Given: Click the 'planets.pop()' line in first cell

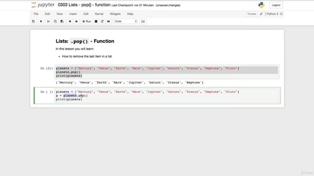Looking at the screenshot, I should (68, 72).
